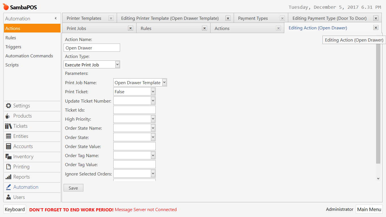Click the Products coffee cup icon
This screenshot has height=217, width=386.
(8, 116)
